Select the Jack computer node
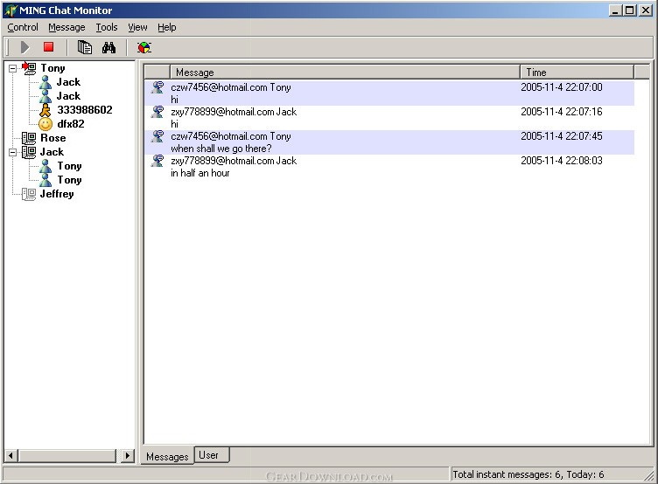 pyautogui.click(x=52, y=152)
